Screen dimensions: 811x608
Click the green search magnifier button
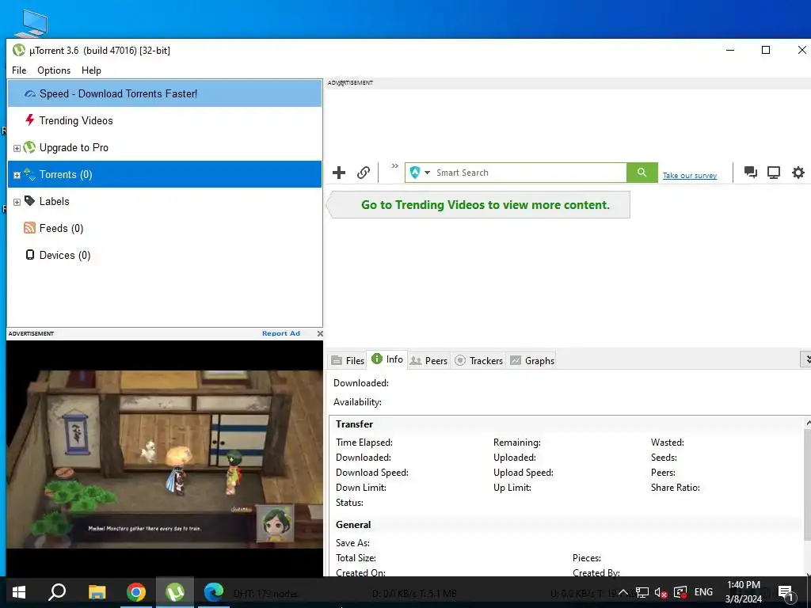click(642, 173)
